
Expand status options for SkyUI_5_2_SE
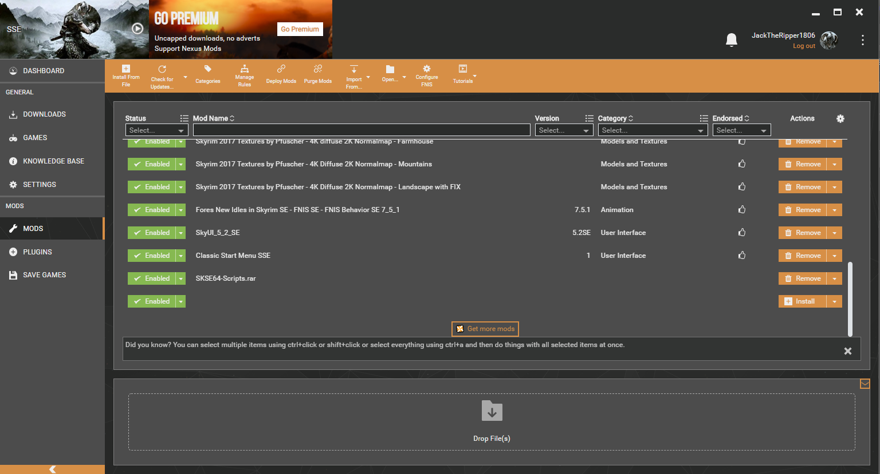181,233
